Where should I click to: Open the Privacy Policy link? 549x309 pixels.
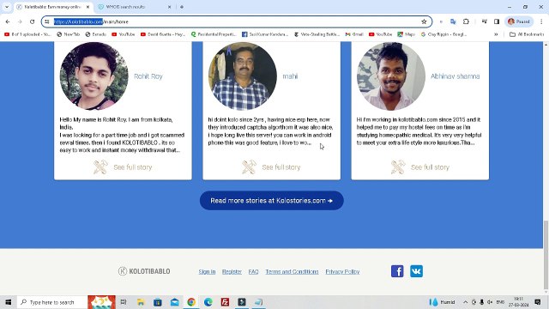(x=342, y=271)
